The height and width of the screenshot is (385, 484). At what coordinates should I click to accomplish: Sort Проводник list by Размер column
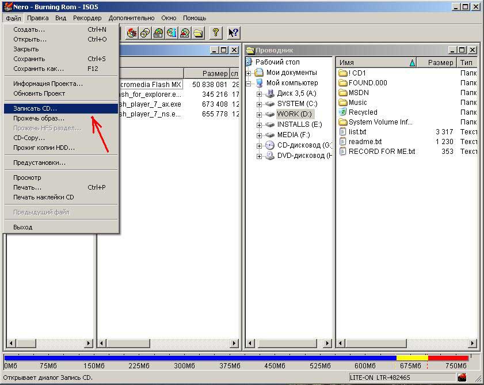(437, 63)
